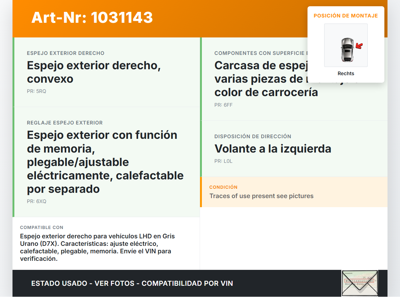400x297 pixels.
Task: Click the CONDICIÓN label
Action: click(x=223, y=187)
